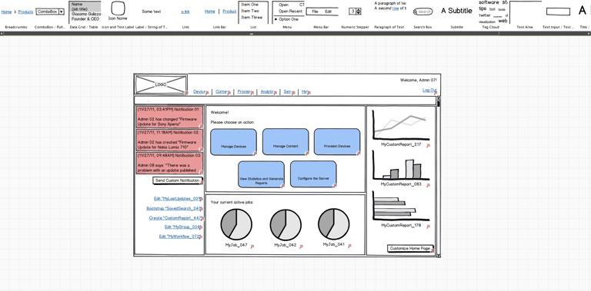Click the "Your current active jobs:" text
The height and width of the screenshot is (291, 591).
232,202
